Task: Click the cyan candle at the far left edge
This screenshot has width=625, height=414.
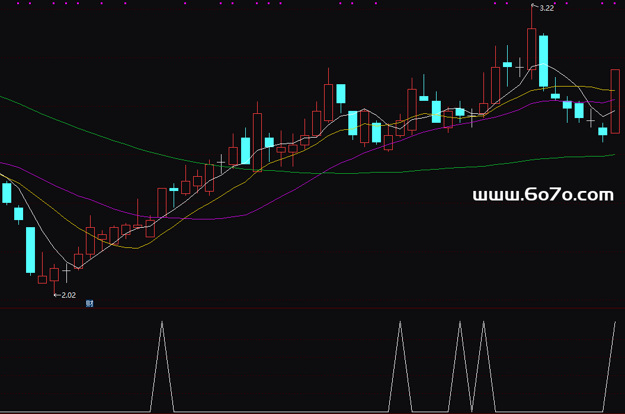Action: 7,193
